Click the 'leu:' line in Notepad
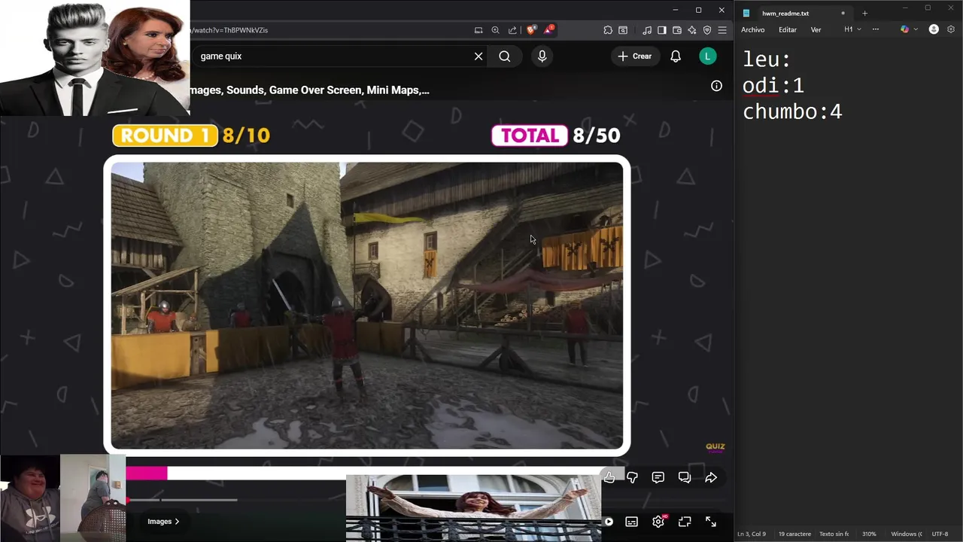Image resolution: width=963 pixels, height=542 pixels. tap(767, 59)
